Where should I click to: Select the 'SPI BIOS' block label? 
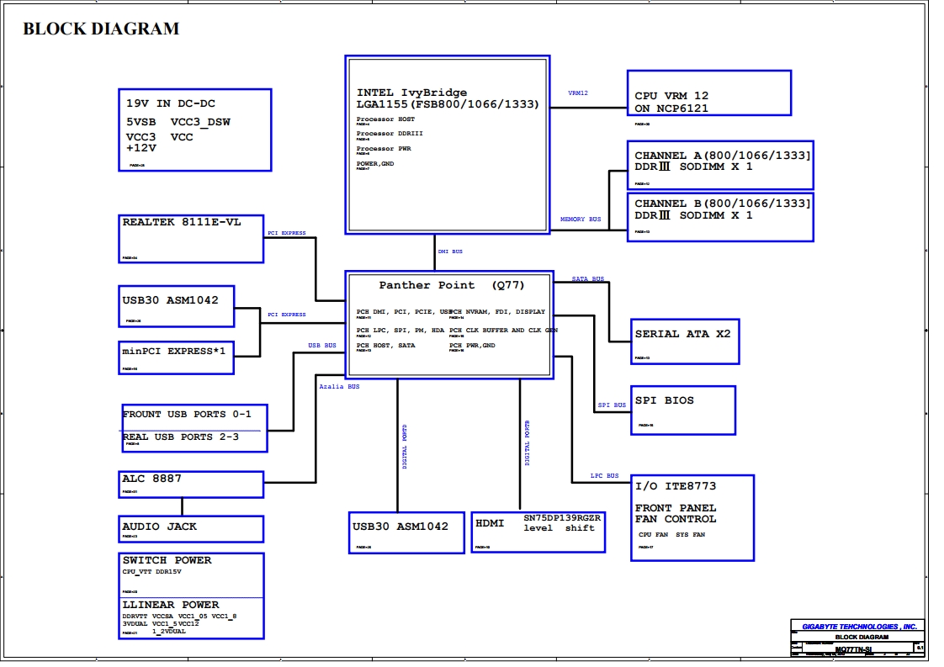pos(665,401)
